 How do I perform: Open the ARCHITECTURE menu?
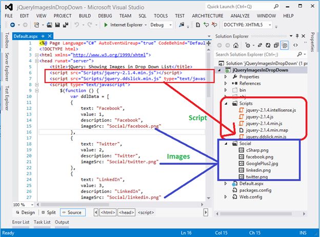207,16
